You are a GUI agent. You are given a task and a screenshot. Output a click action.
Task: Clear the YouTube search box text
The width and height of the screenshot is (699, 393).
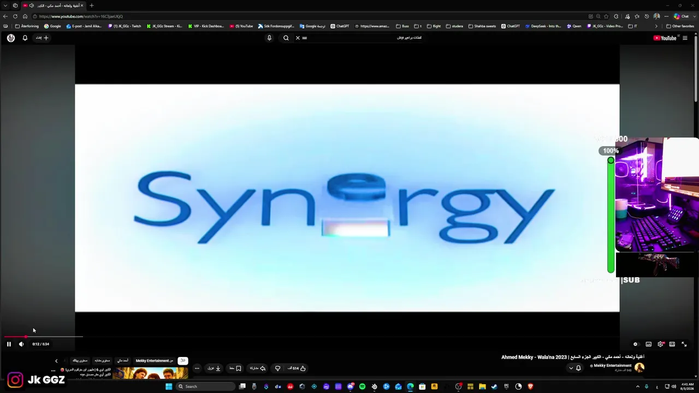tap(298, 38)
